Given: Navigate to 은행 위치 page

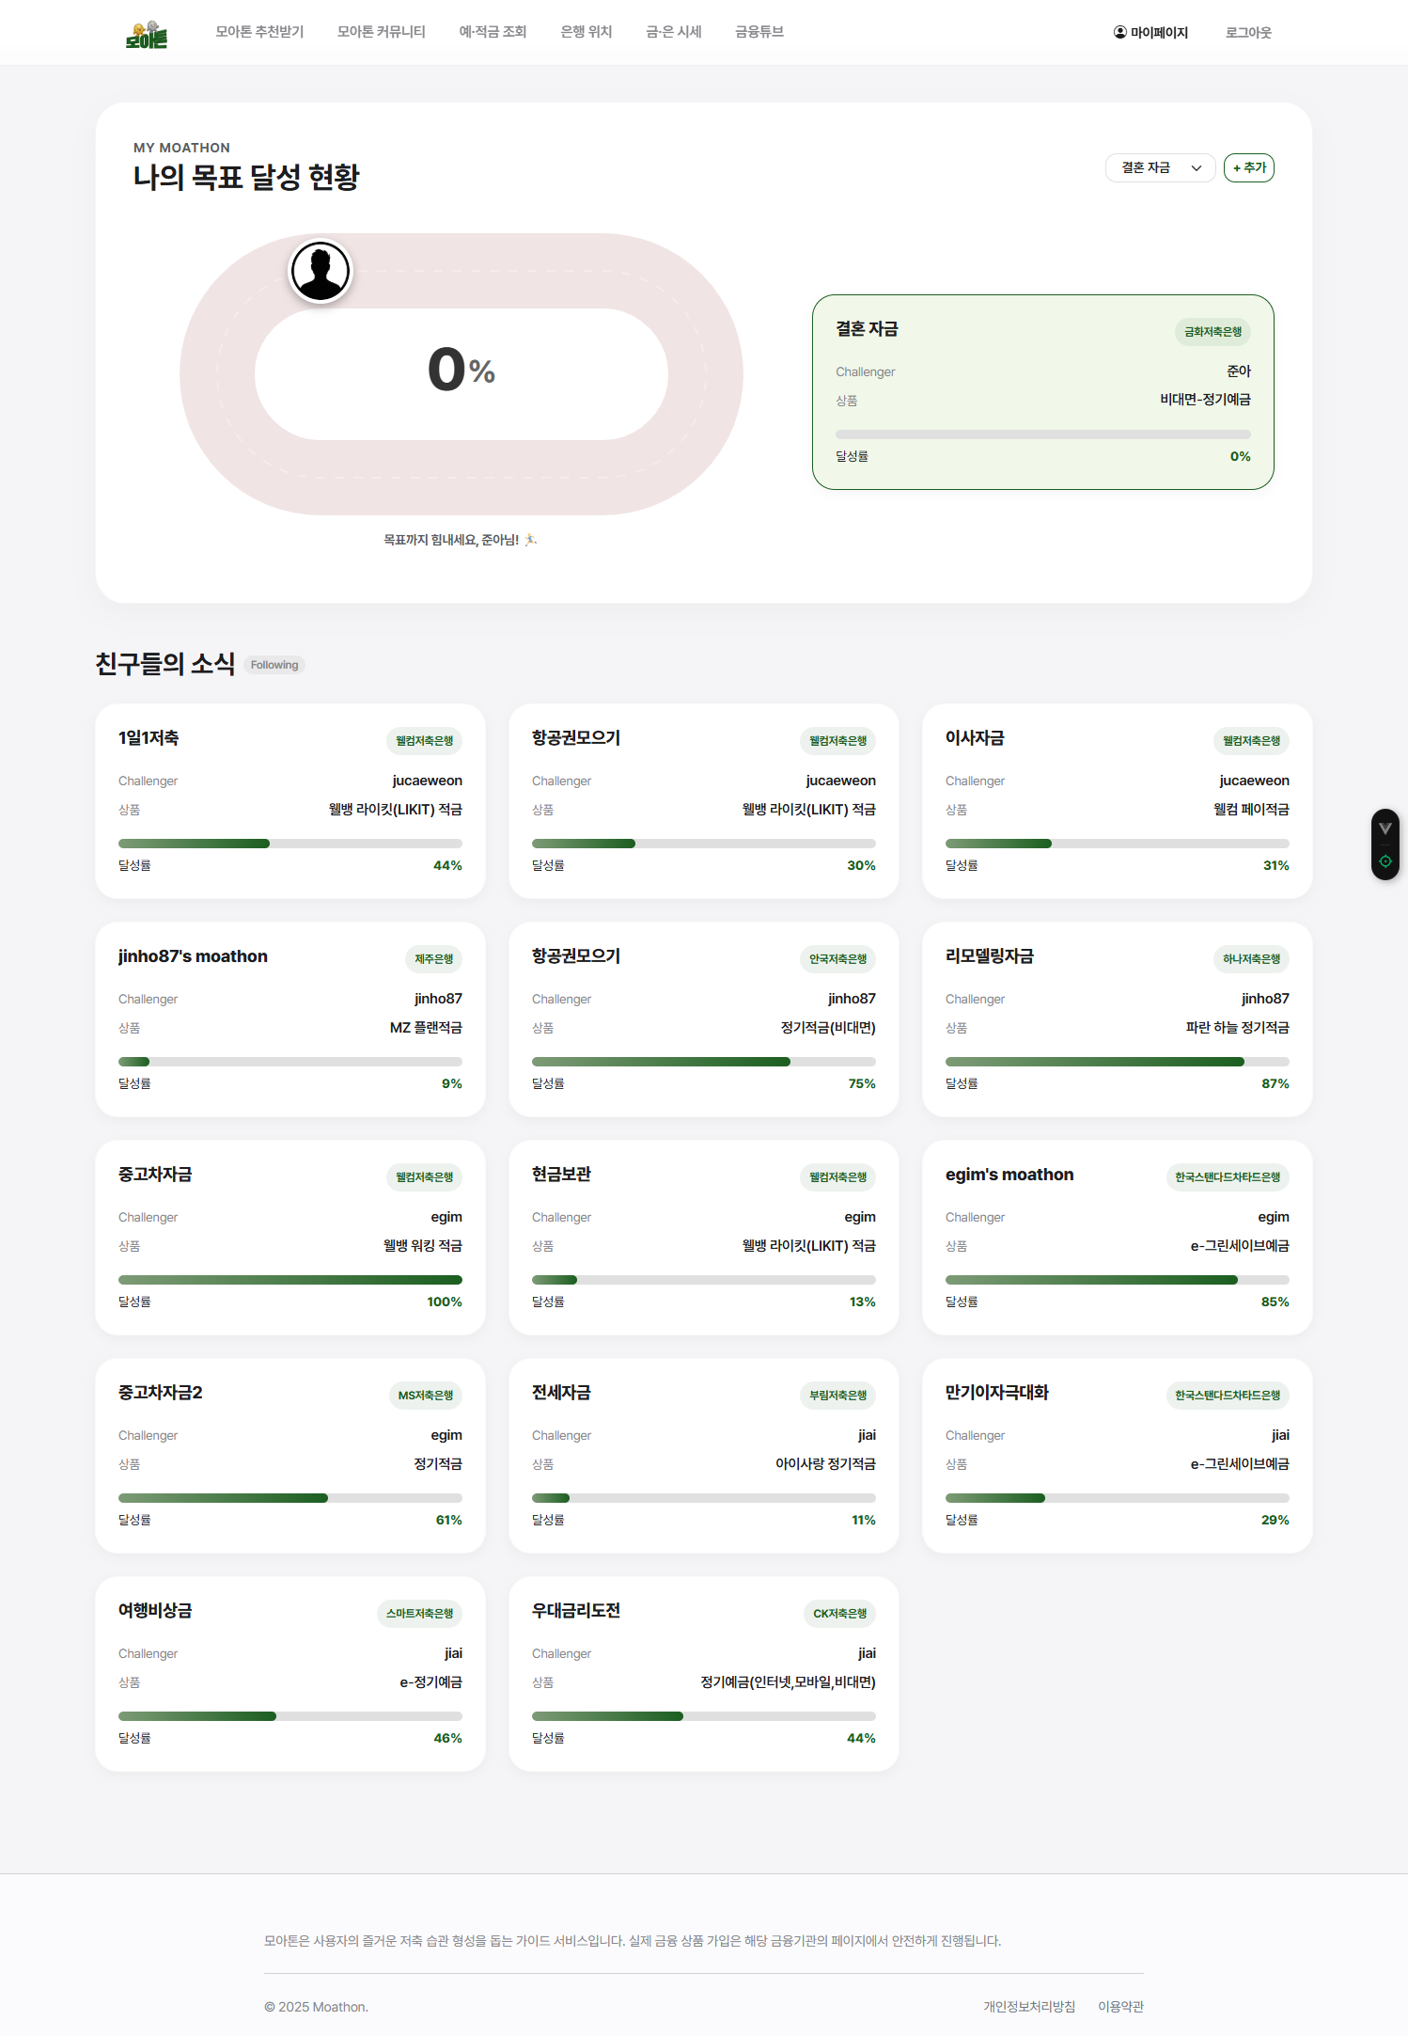Looking at the screenshot, I should coord(586,32).
